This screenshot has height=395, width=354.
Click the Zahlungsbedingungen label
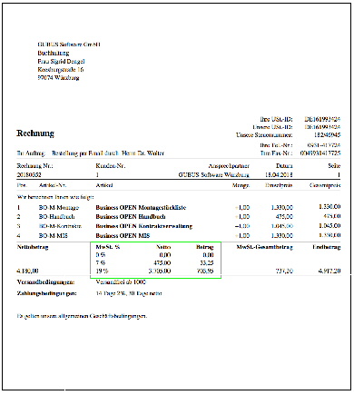pyautogui.click(x=47, y=293)
